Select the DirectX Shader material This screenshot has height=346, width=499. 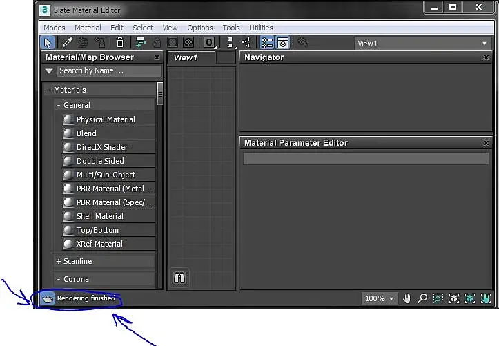tap(108, 147)
